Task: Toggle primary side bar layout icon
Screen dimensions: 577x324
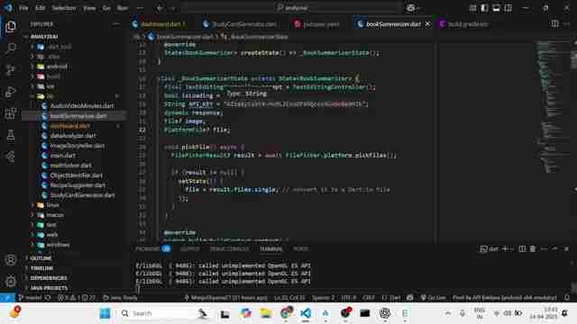Action: 484,8
